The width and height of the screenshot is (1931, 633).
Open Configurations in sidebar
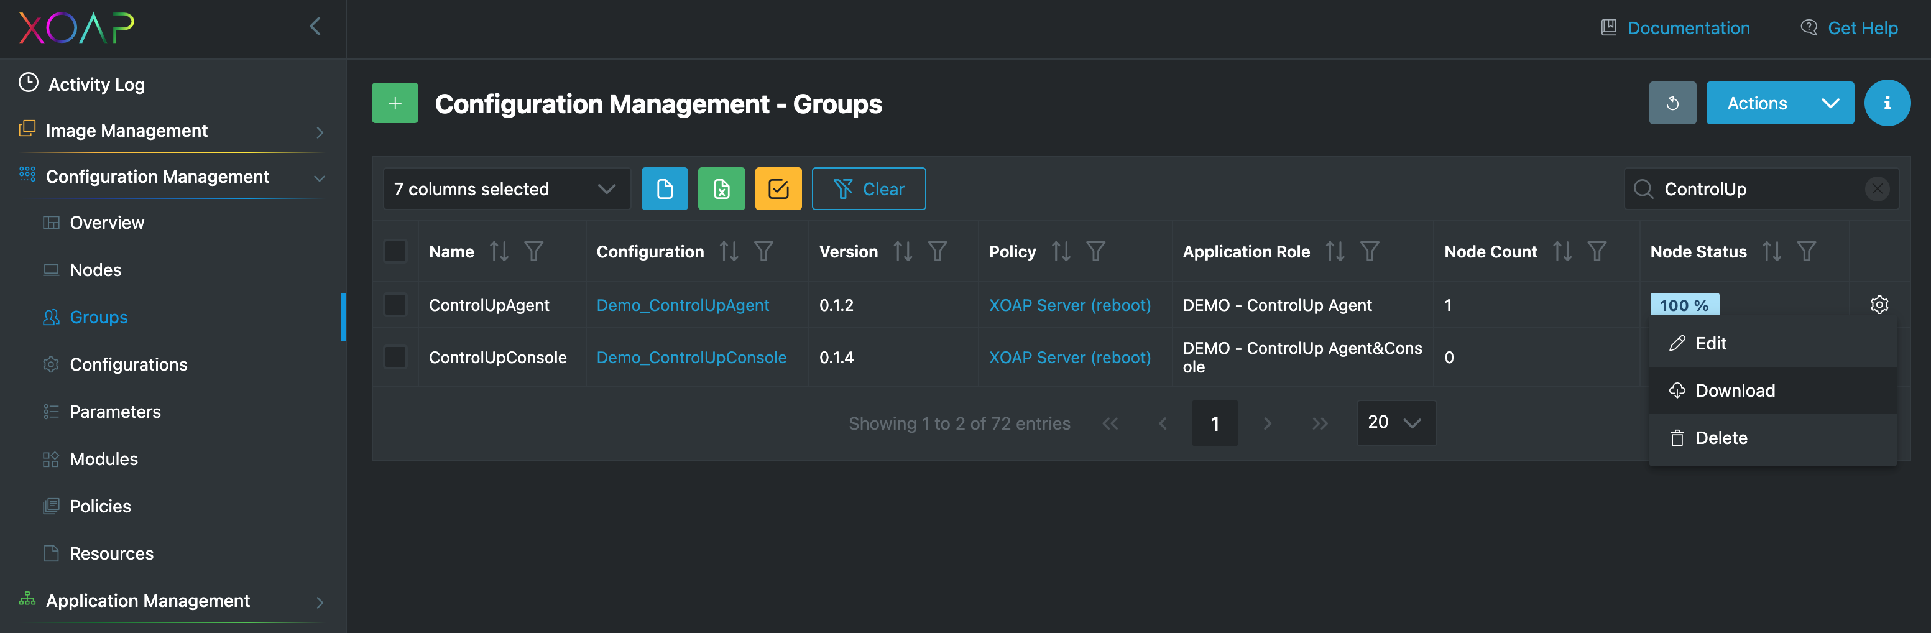click(128, 364)
